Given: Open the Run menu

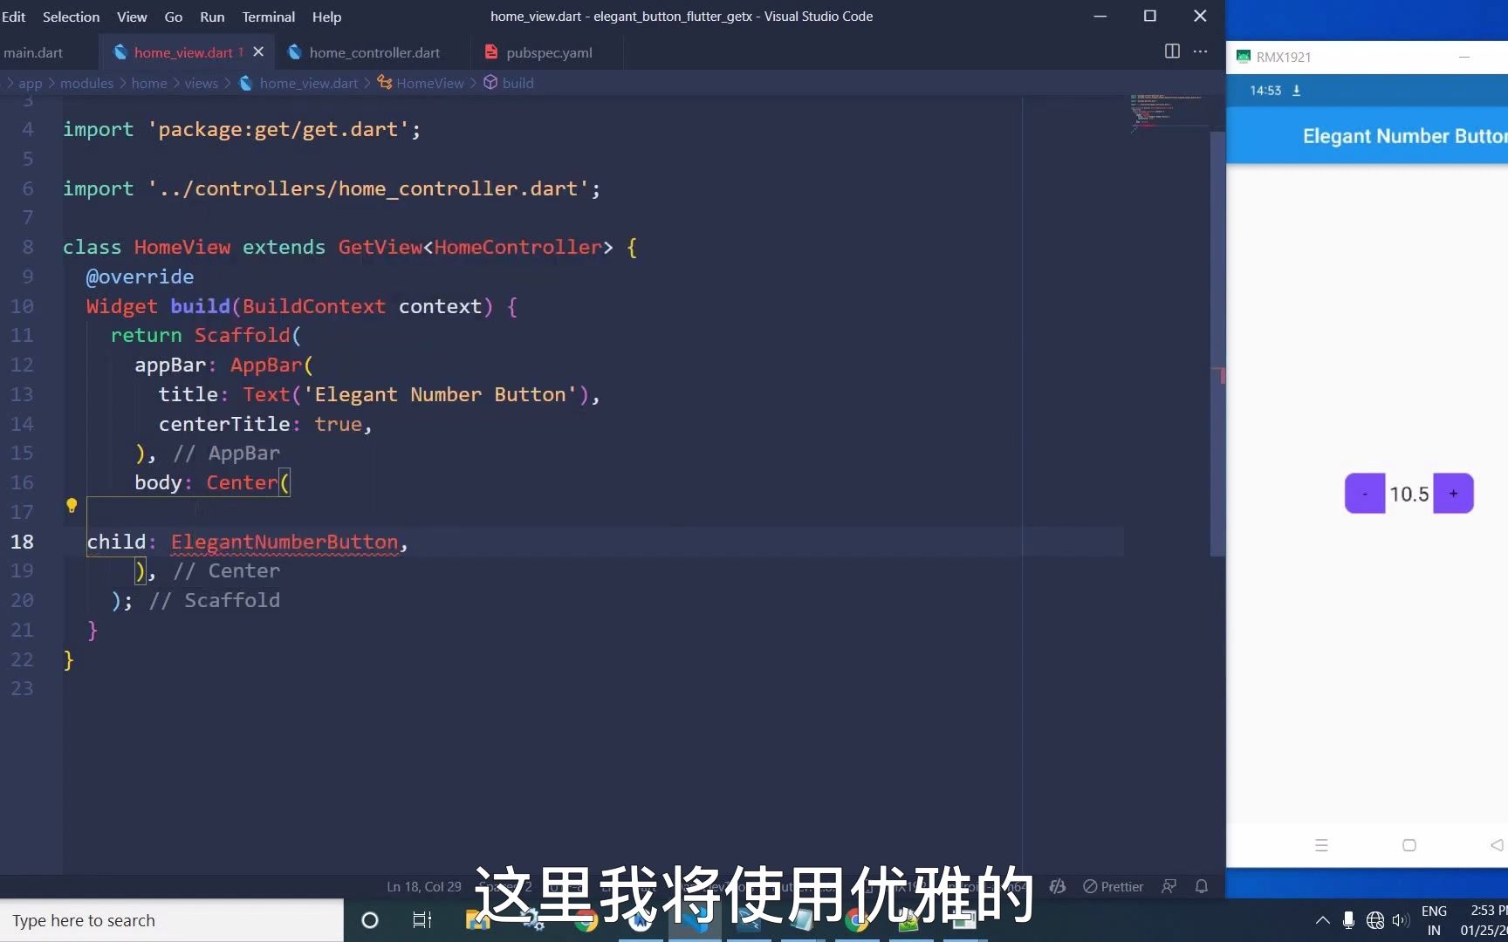Looking at the screenshot, I should pos(212,17).
